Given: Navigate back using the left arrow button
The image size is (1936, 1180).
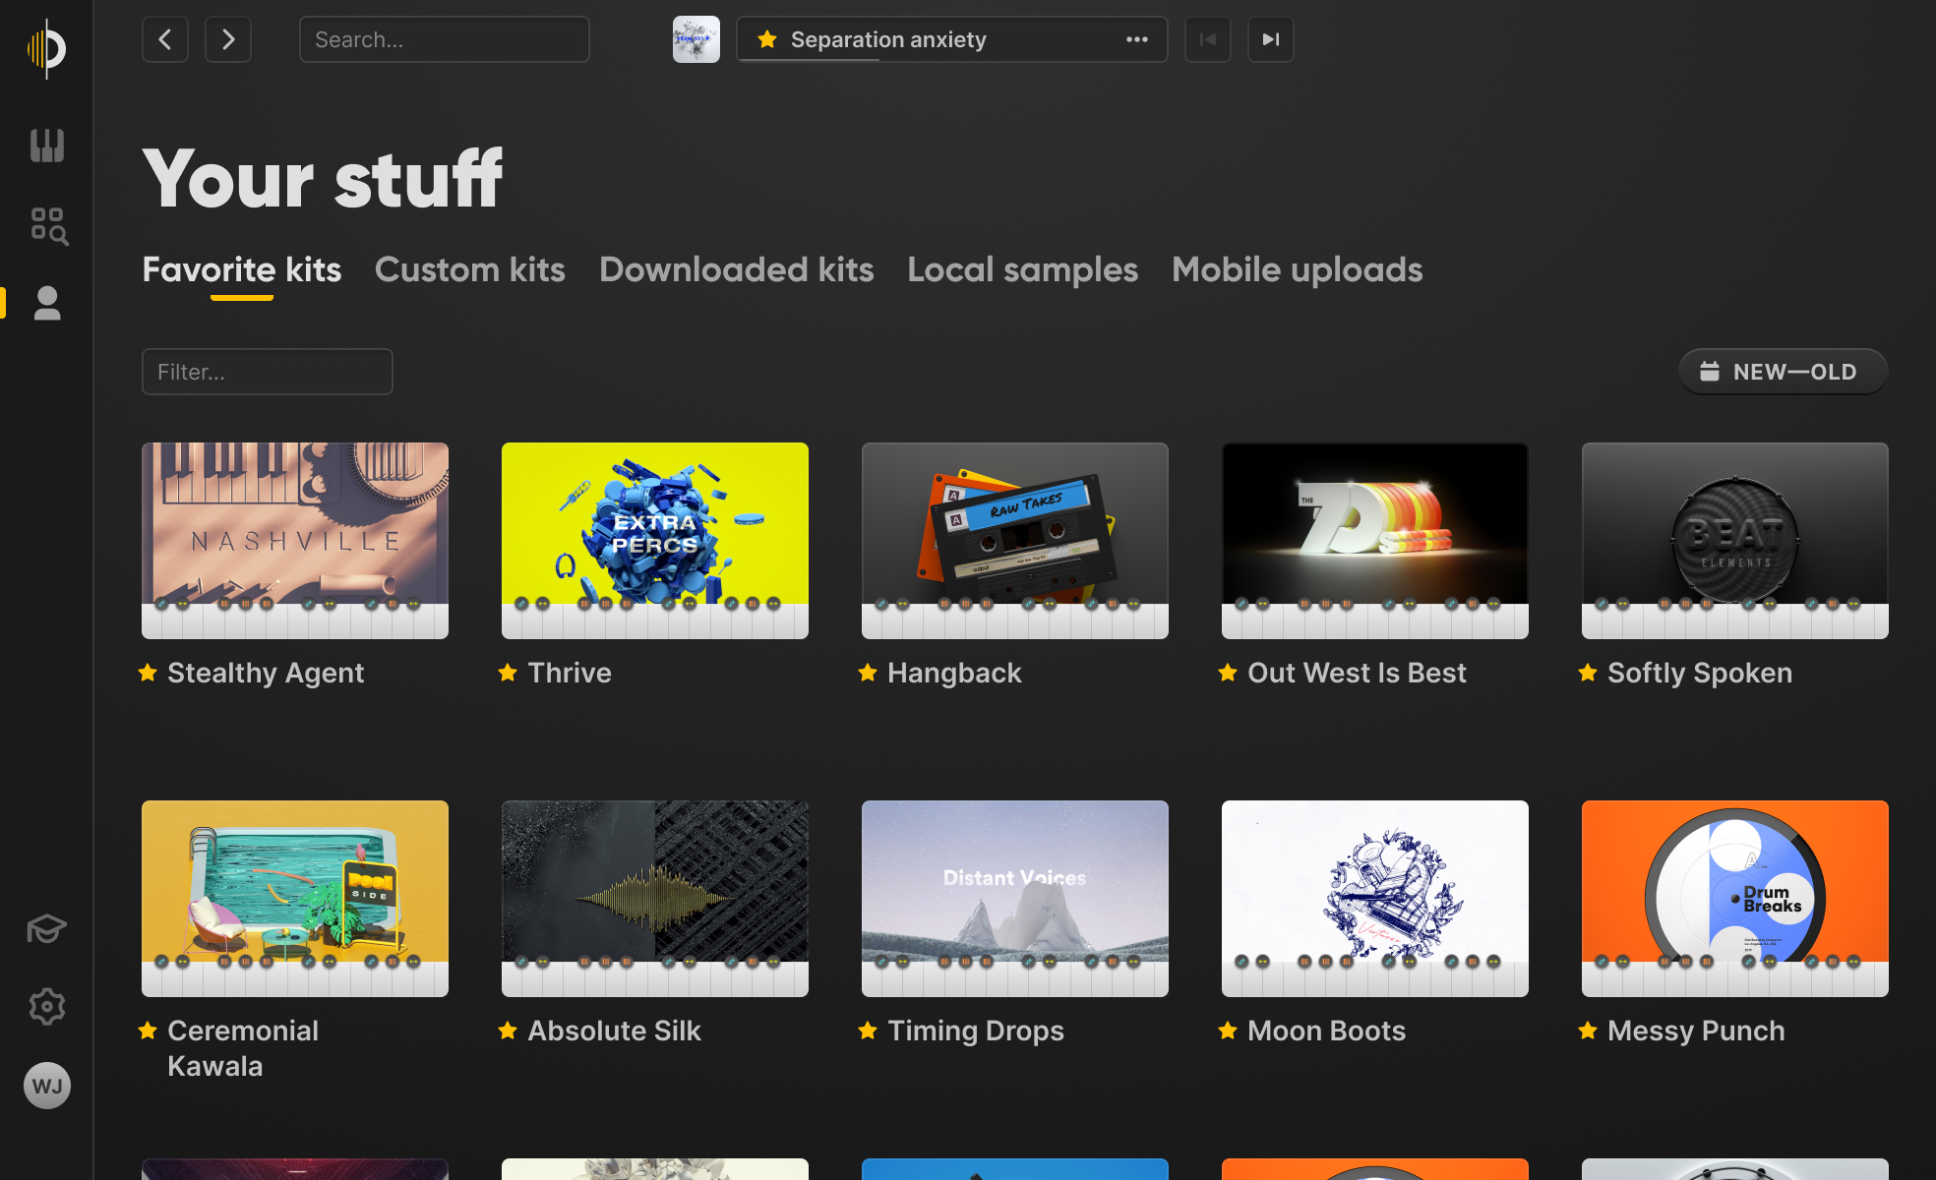Looking at the screenshot, I should (x=164, y=39).
